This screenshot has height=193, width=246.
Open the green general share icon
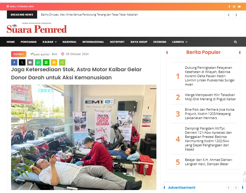[62, 62]
